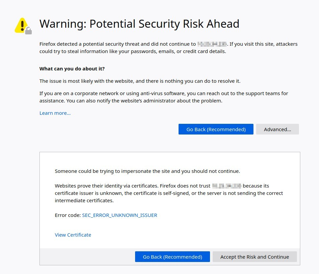Click the "What can you do about it?" subheading
Viewport: 319px width, 274px height.
[72, 69]
